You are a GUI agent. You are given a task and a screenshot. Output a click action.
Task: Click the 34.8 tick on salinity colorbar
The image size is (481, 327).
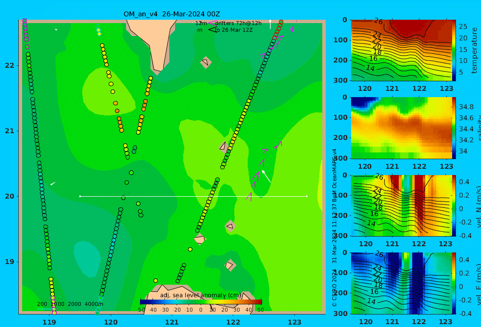click(466, 107)
